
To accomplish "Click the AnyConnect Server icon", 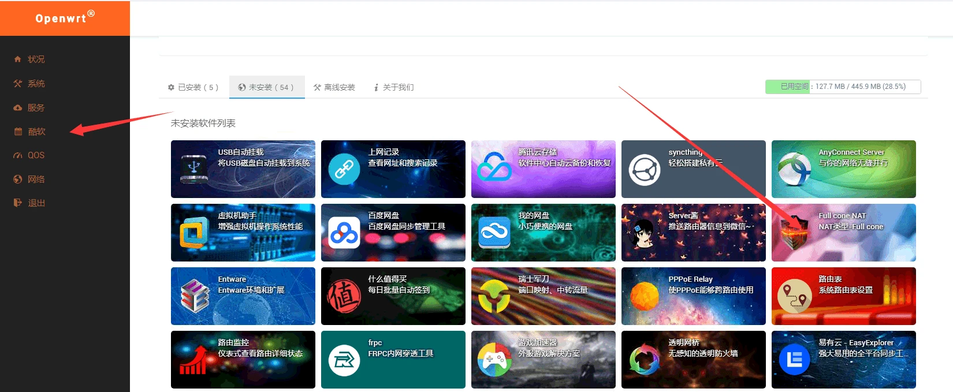I will (795, 170).
